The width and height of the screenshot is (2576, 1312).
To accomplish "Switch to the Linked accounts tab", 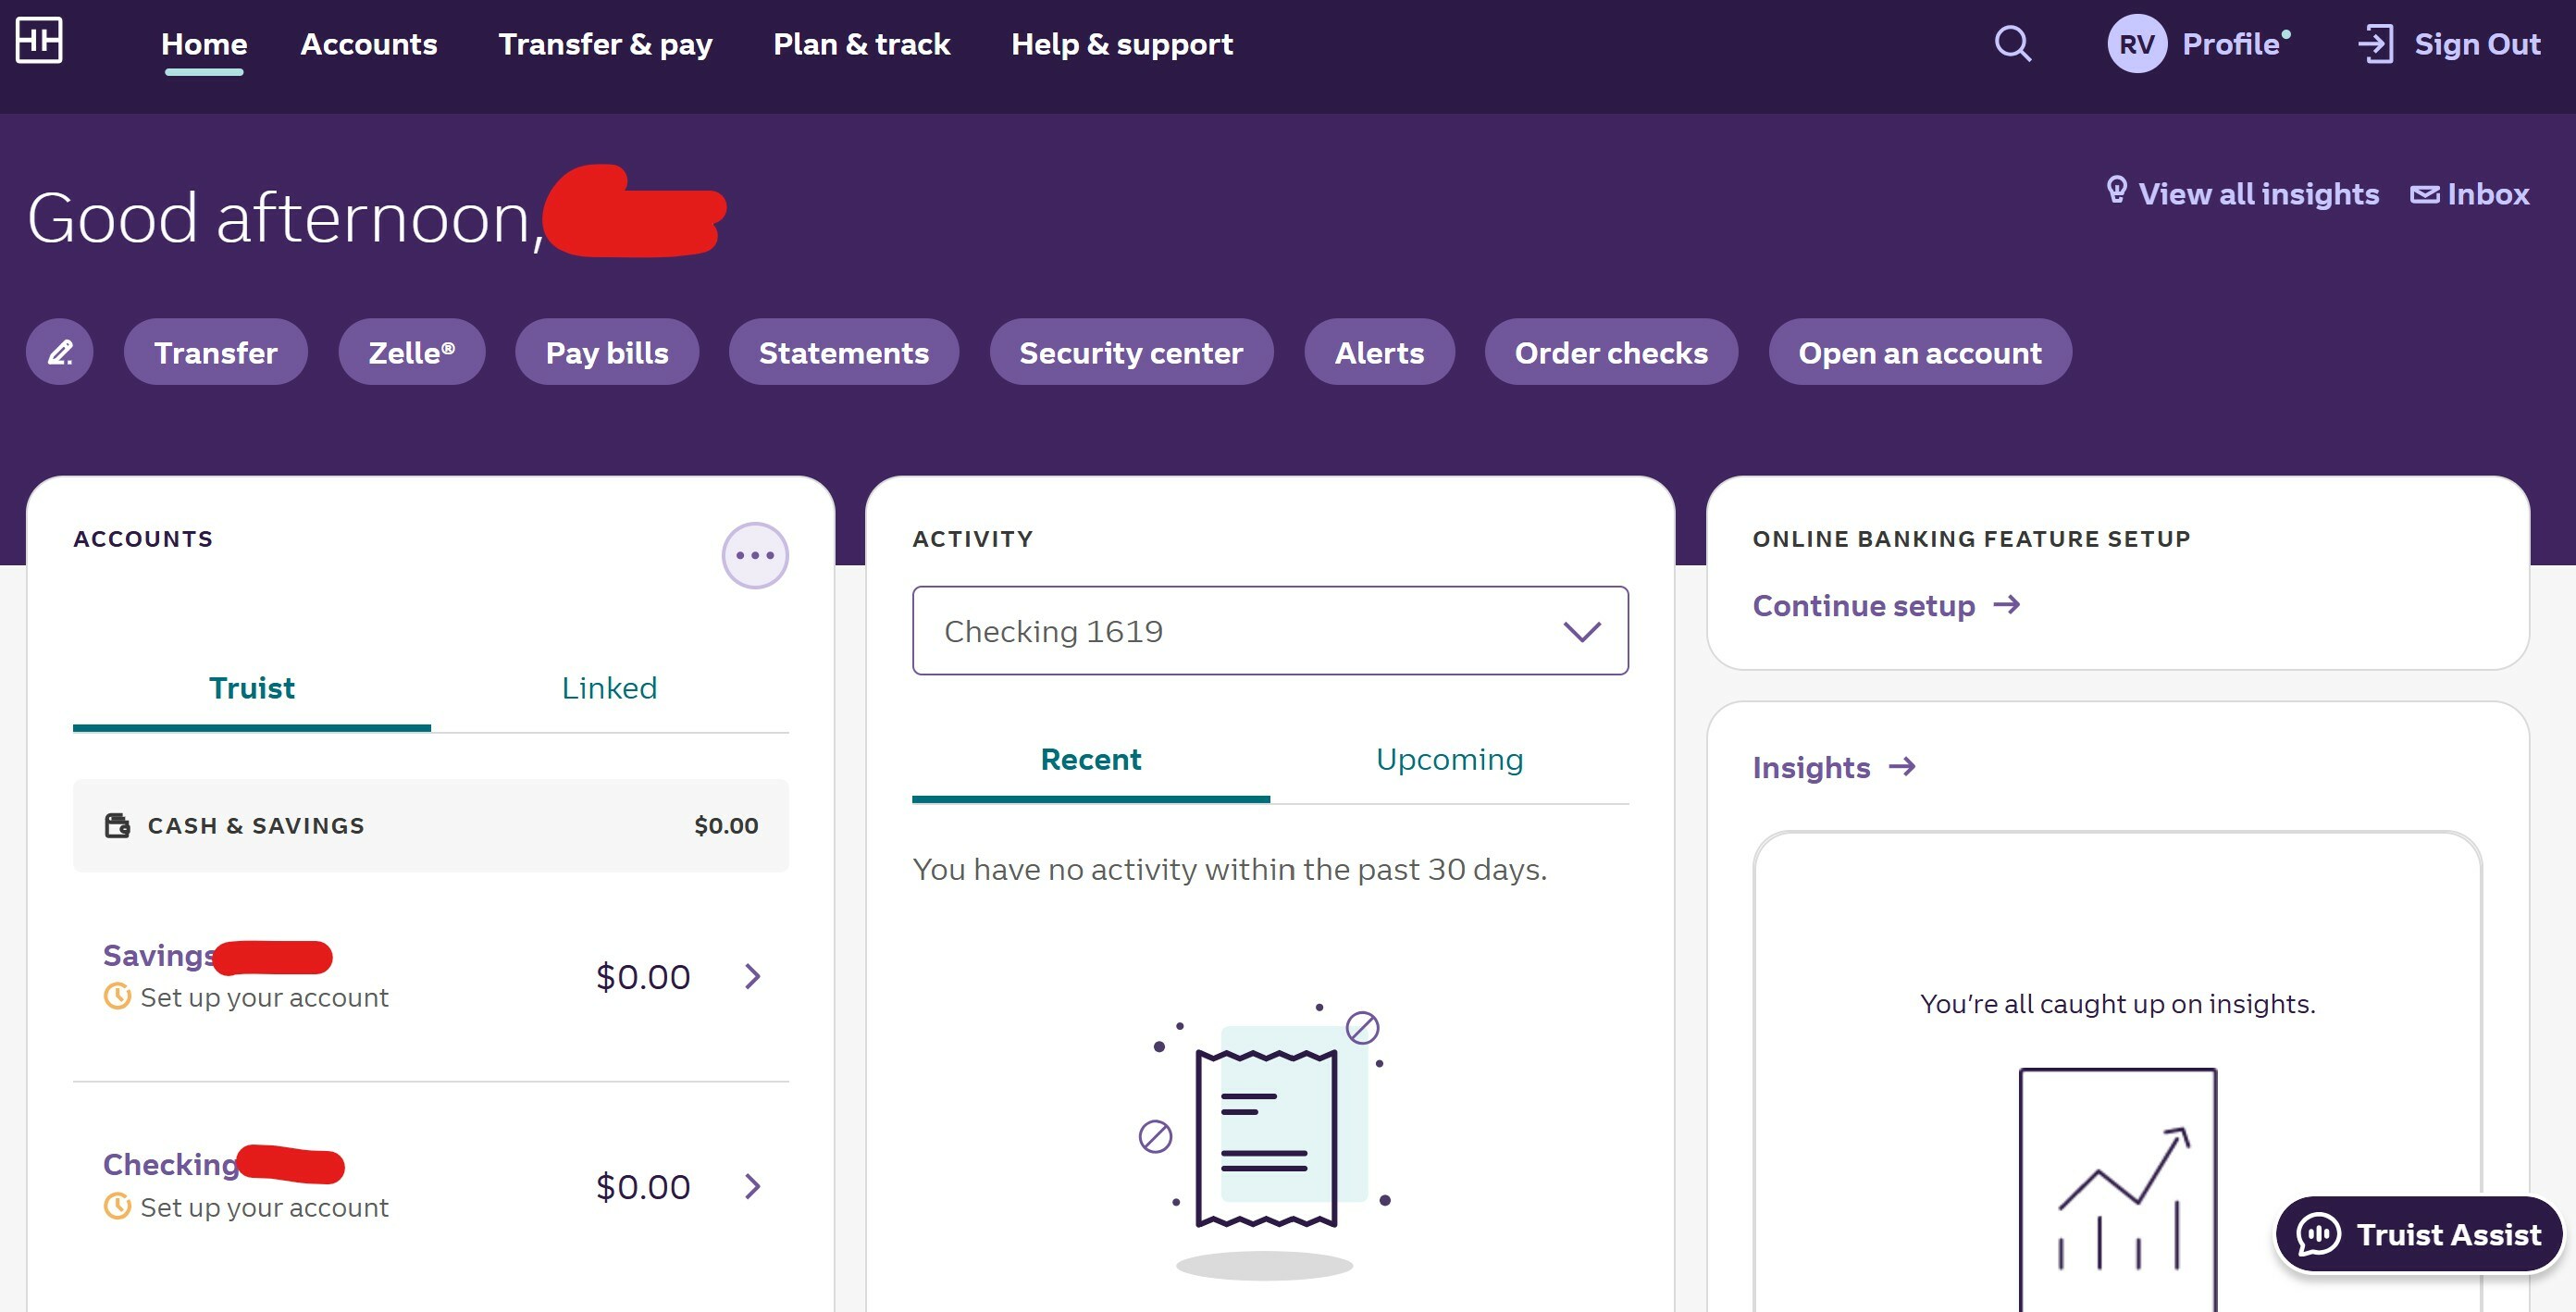I will point(610,689).
